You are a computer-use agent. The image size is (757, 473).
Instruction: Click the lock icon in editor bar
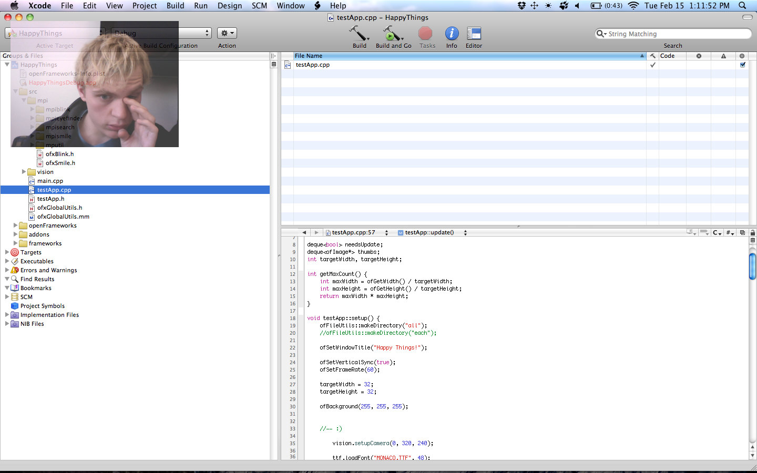[752, 232]
